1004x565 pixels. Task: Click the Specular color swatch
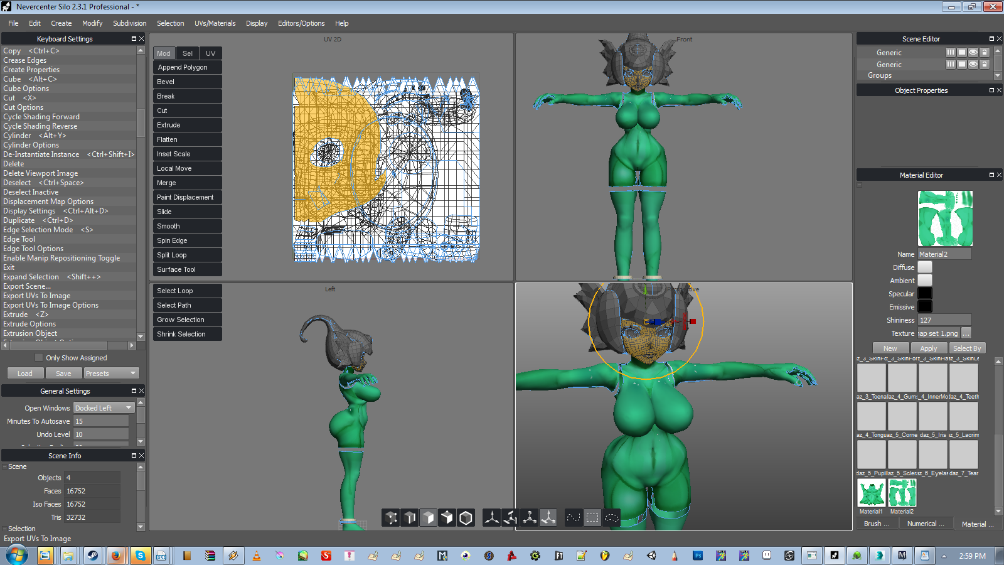(925, 294)
